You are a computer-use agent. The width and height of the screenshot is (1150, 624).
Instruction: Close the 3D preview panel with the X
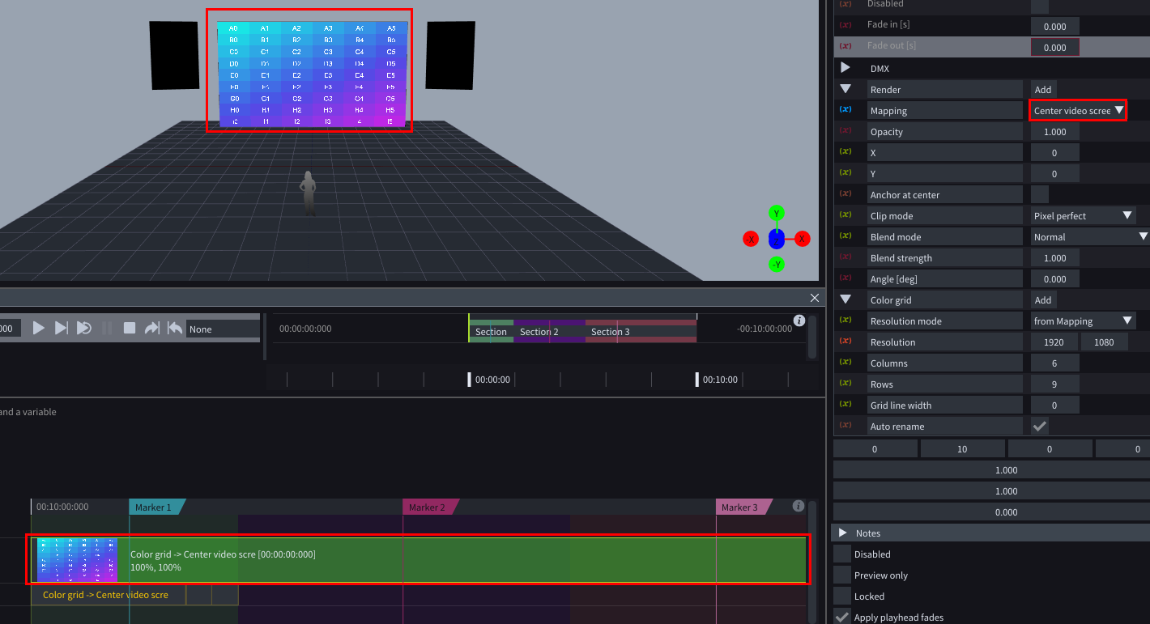[815, 298]
